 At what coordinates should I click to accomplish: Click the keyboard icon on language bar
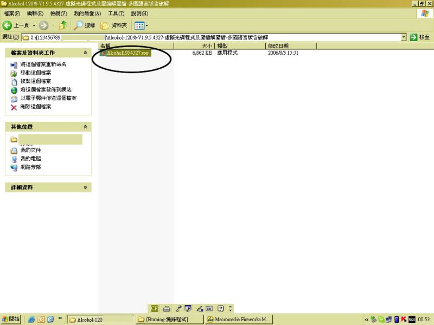(167, 308)
